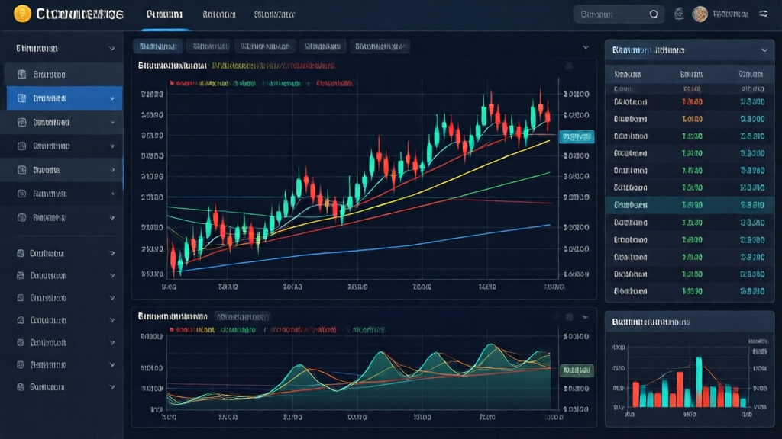The width and height of the screenshot is (782, 439).
Task: Click the gear icon above candlestick chart
Action: (569, 66)
